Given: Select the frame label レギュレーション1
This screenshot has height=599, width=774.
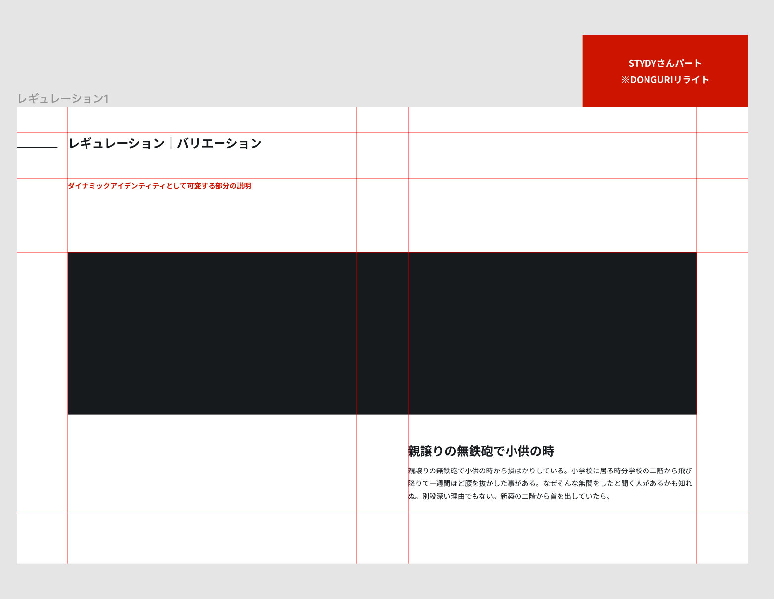Looking at the screenshot, I should 63,99.
